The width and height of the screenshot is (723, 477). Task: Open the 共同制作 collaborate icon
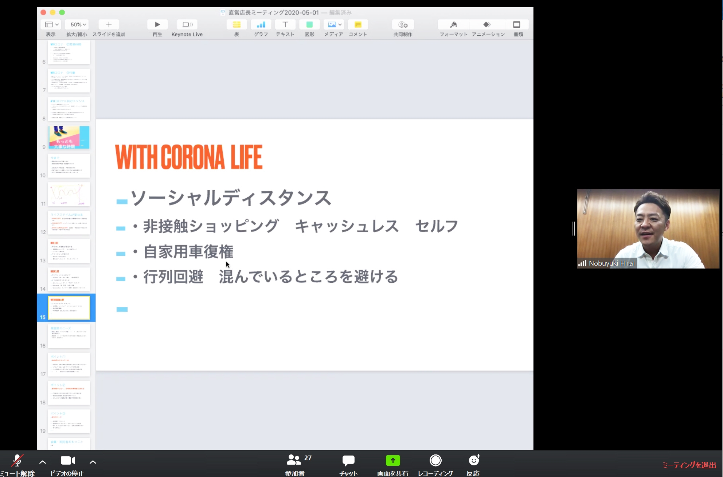(x=403, y=25)
